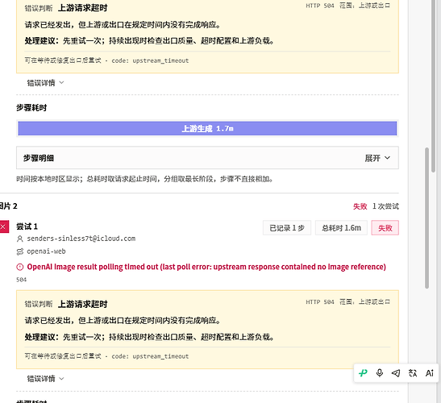Click the 上游请求超时 title in lower card
Screen dimensions: 441x403
pyautogui.click(x=83, y=304)
